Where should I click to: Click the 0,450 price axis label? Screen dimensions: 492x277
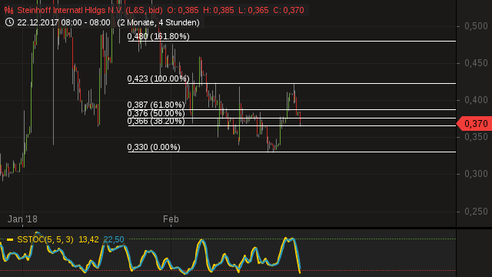tap(476, 63)
